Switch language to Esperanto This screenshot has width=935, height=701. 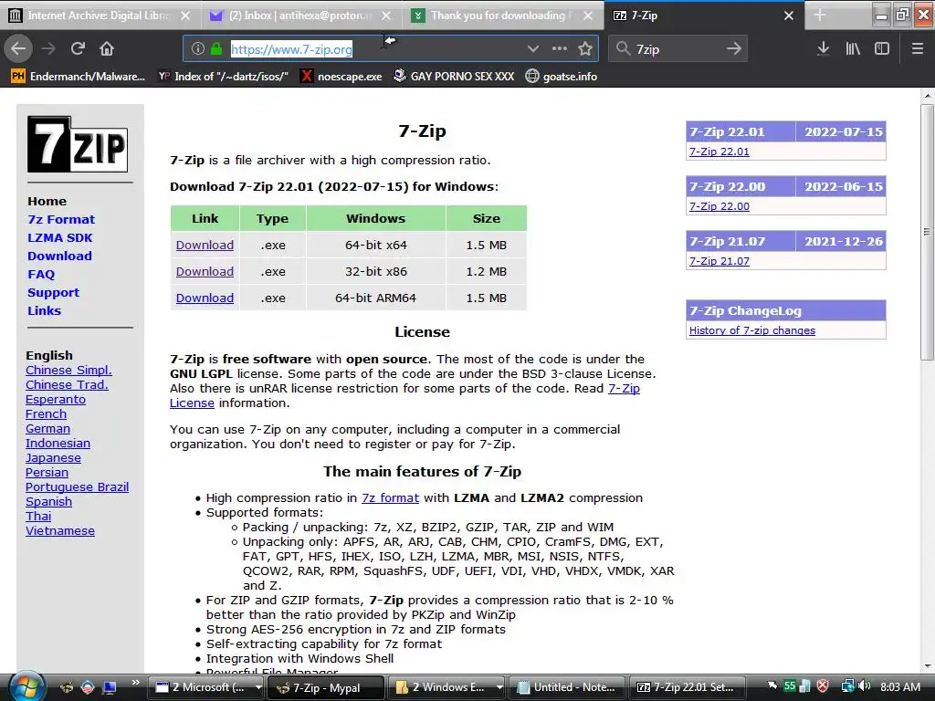click(56, 400)
